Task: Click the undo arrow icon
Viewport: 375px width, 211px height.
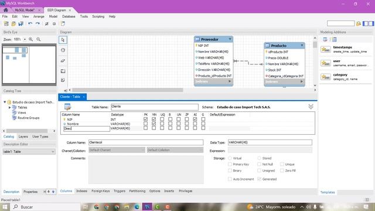Action: (x=30, y=23)
